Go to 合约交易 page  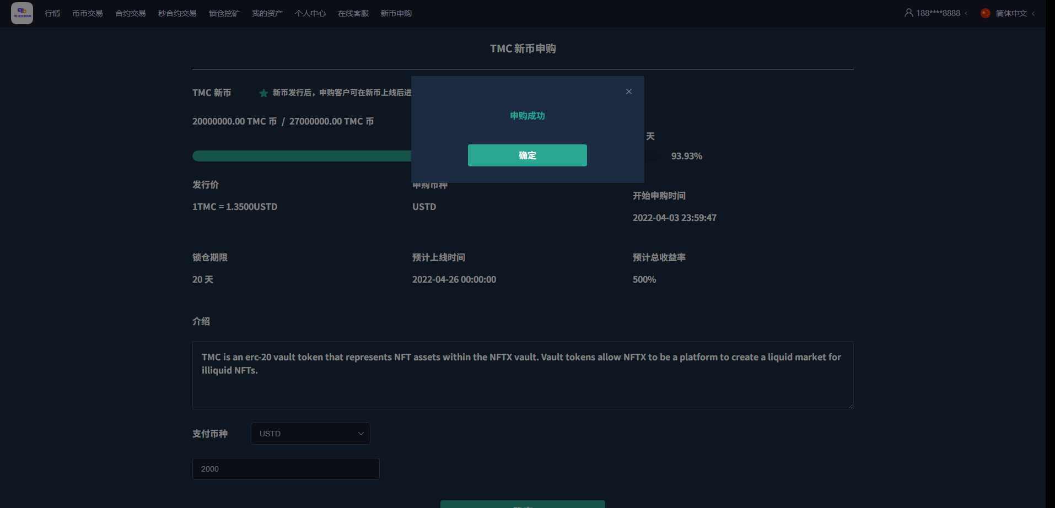coord(131,13)
